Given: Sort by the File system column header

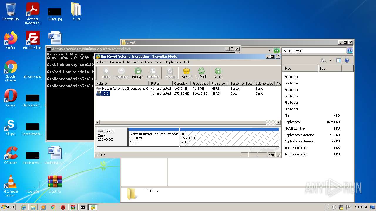Looking at the screenshot, I should click(219, 84).
